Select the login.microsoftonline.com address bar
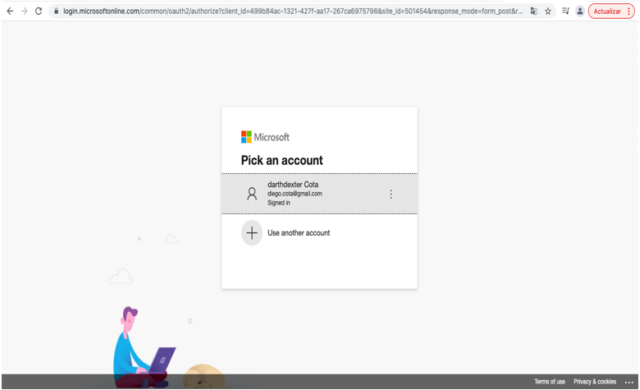This screenshot has height=390, width=640. pyautogui.click(x=293, y=11)
